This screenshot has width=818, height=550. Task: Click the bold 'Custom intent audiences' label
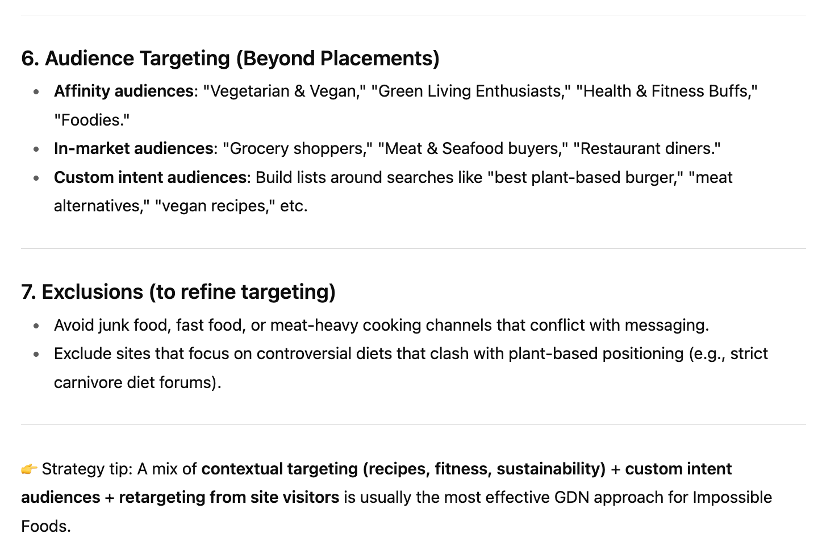pyautogui.click(x=150, y=177)
